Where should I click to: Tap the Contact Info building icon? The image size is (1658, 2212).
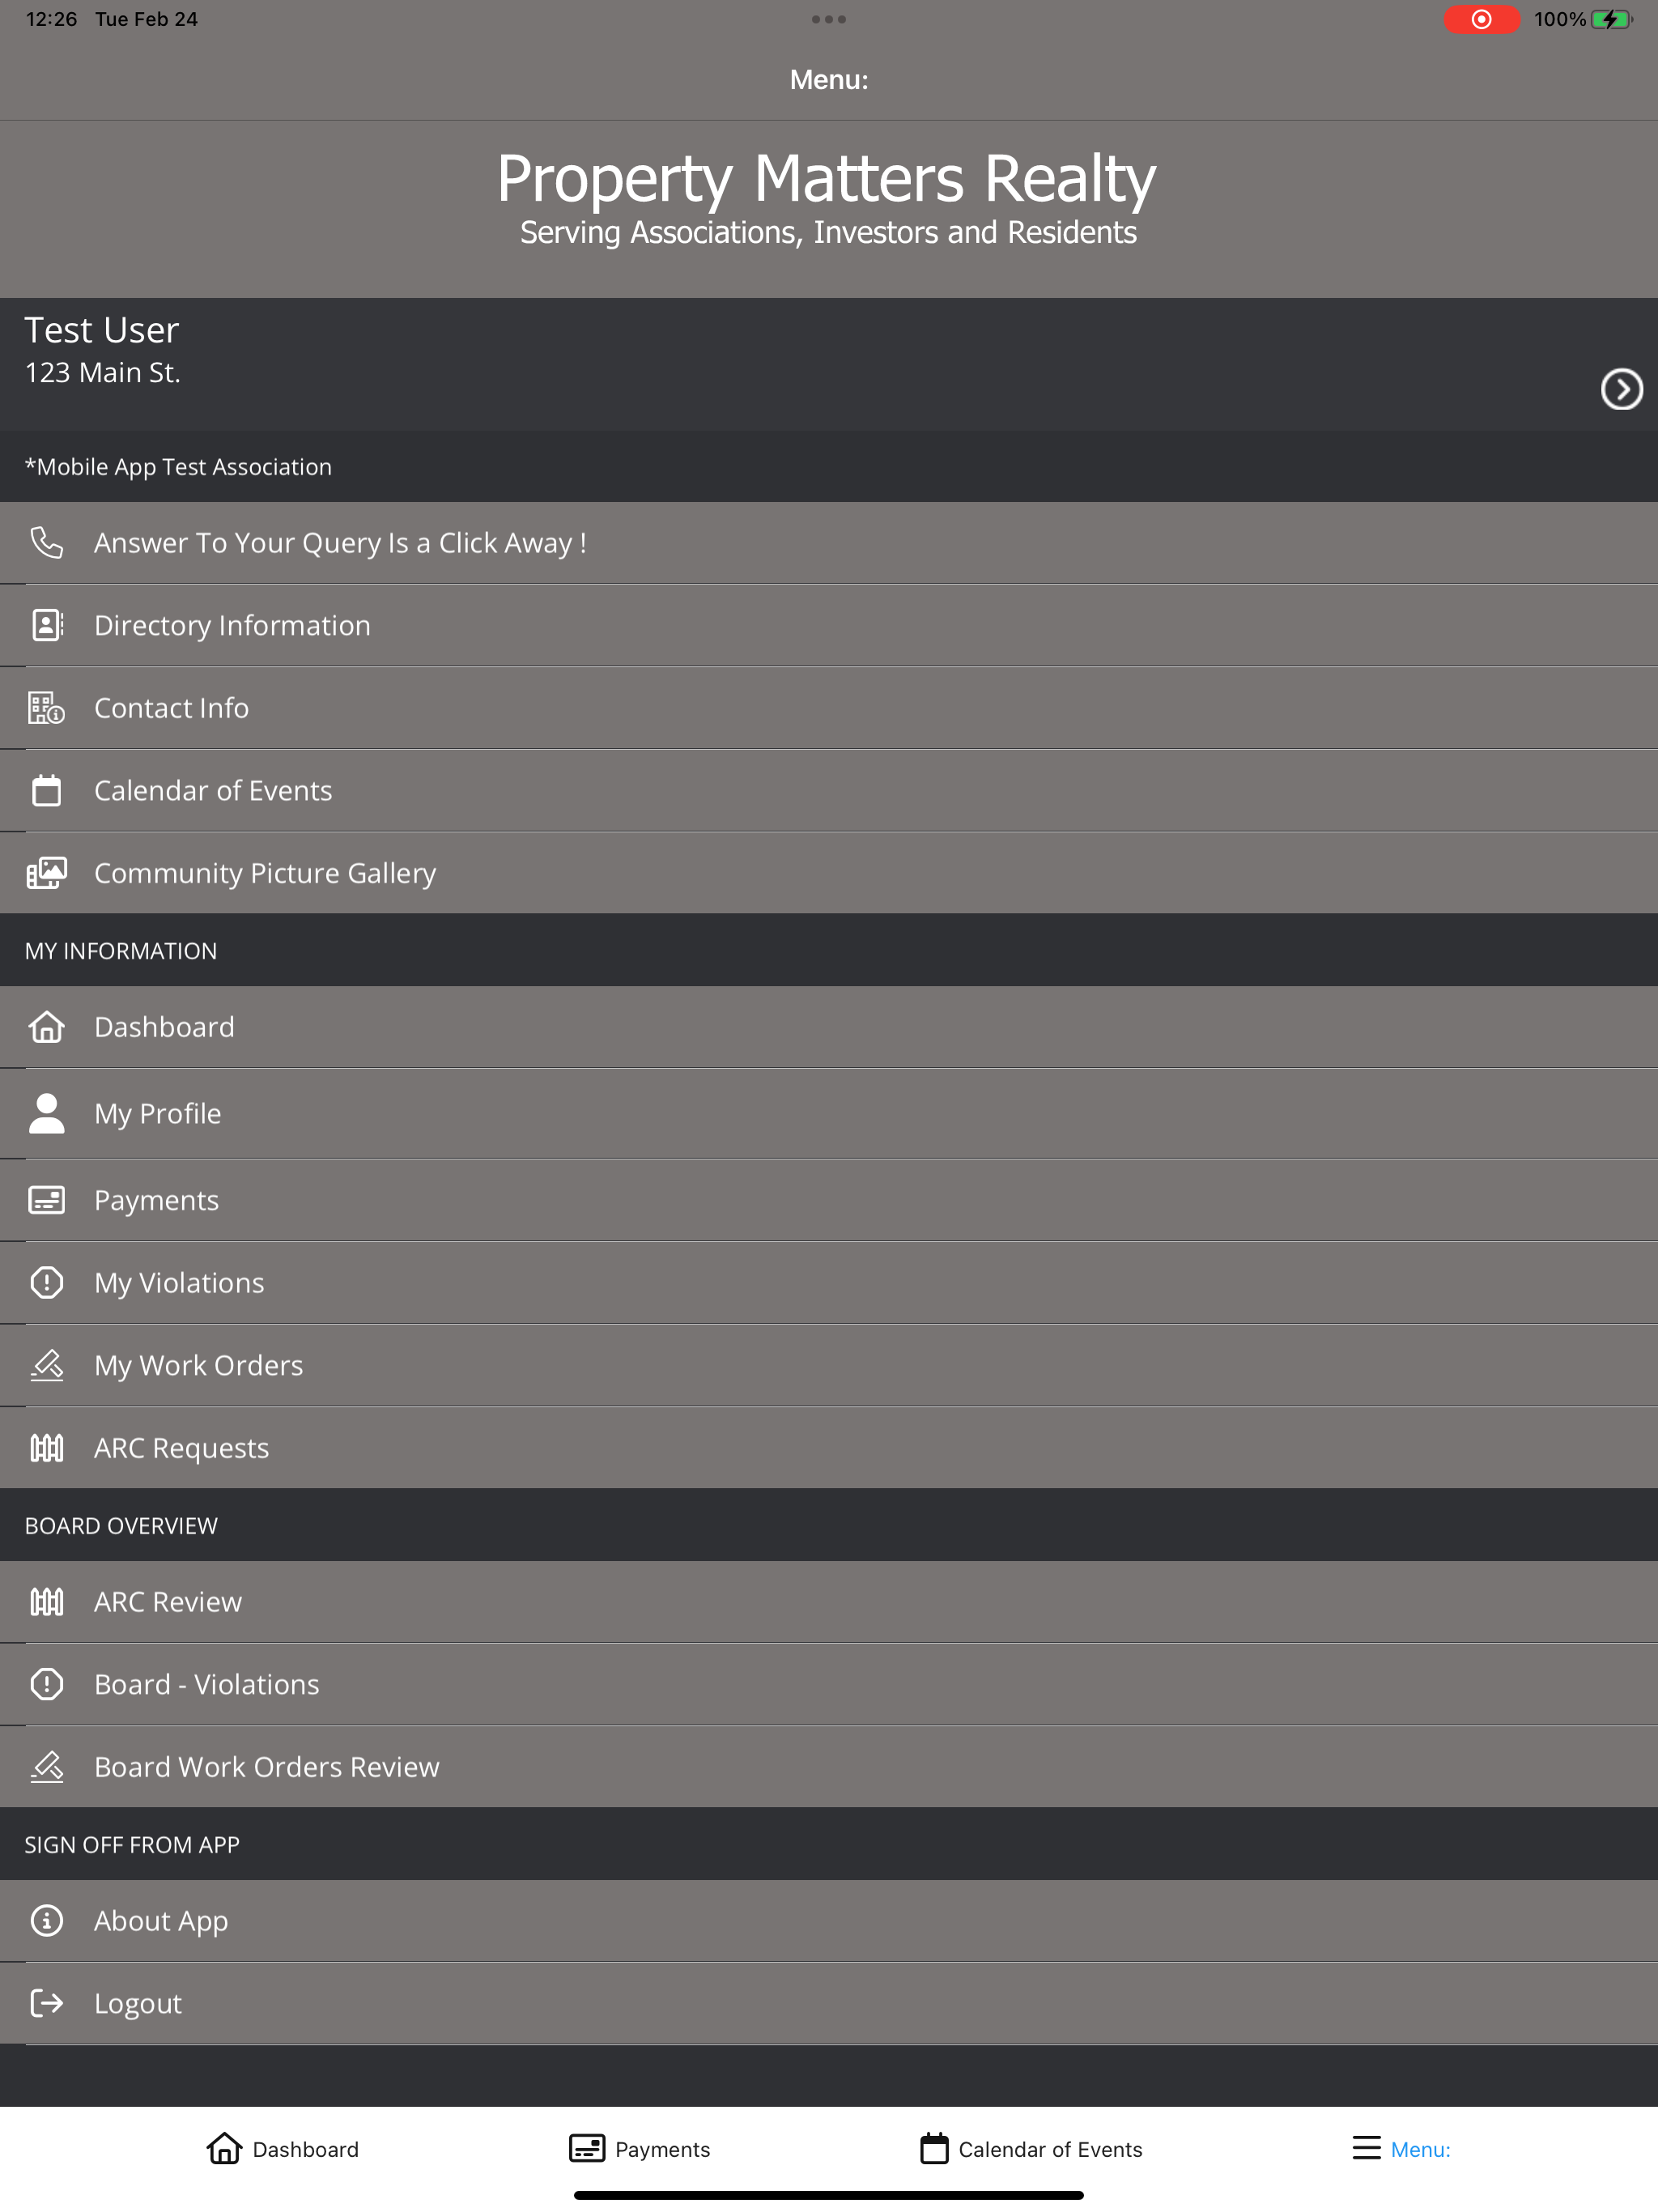point(46,708)
